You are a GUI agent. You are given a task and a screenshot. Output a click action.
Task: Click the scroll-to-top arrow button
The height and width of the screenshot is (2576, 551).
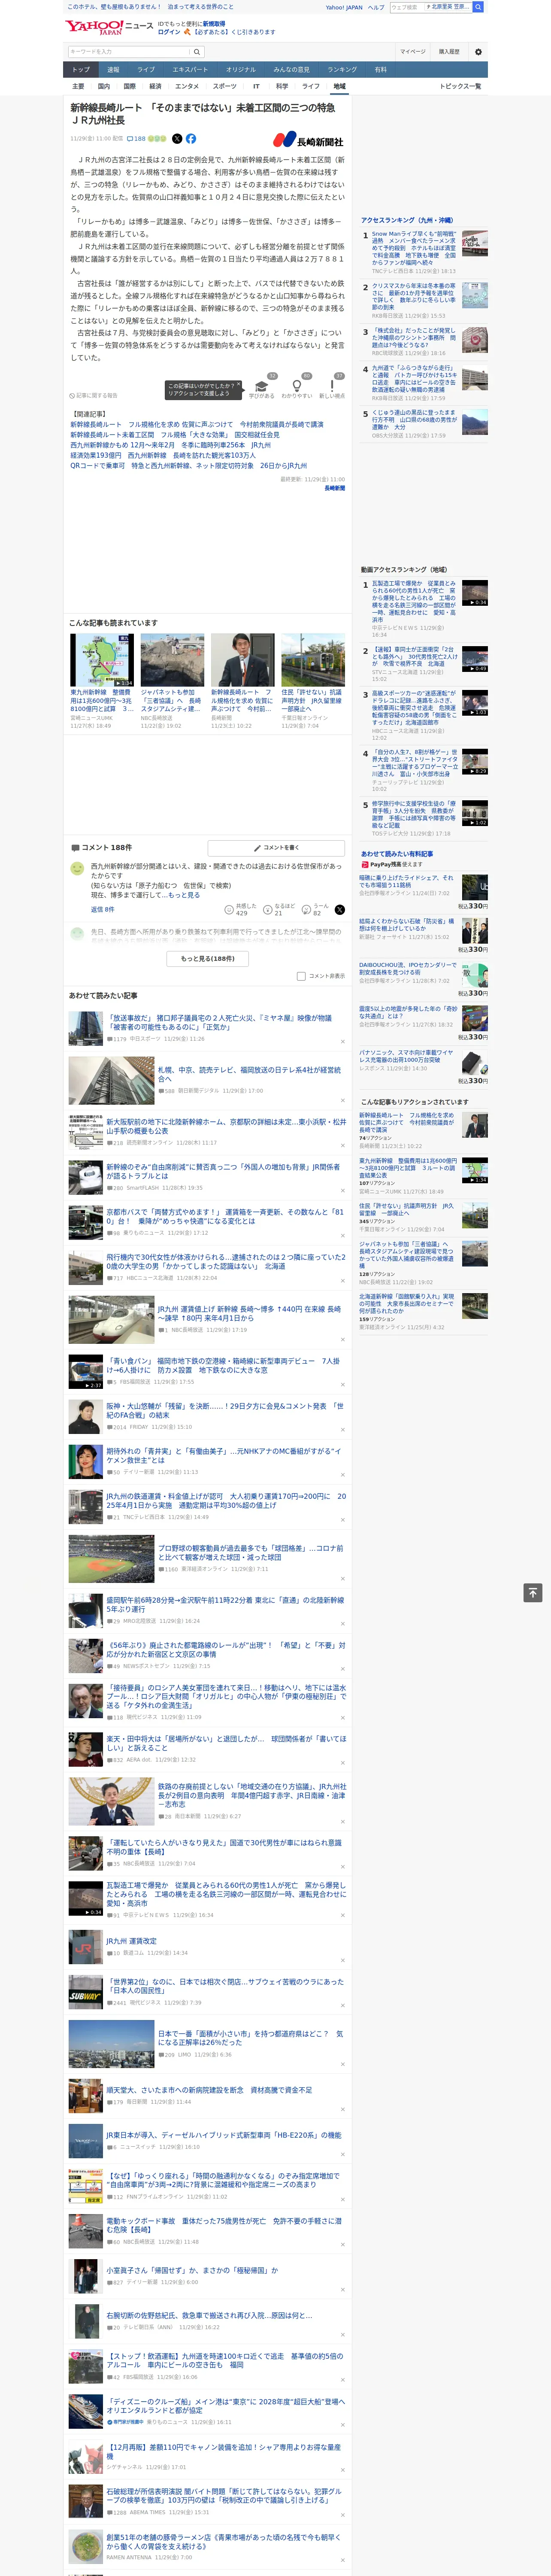pos(533,1593)
